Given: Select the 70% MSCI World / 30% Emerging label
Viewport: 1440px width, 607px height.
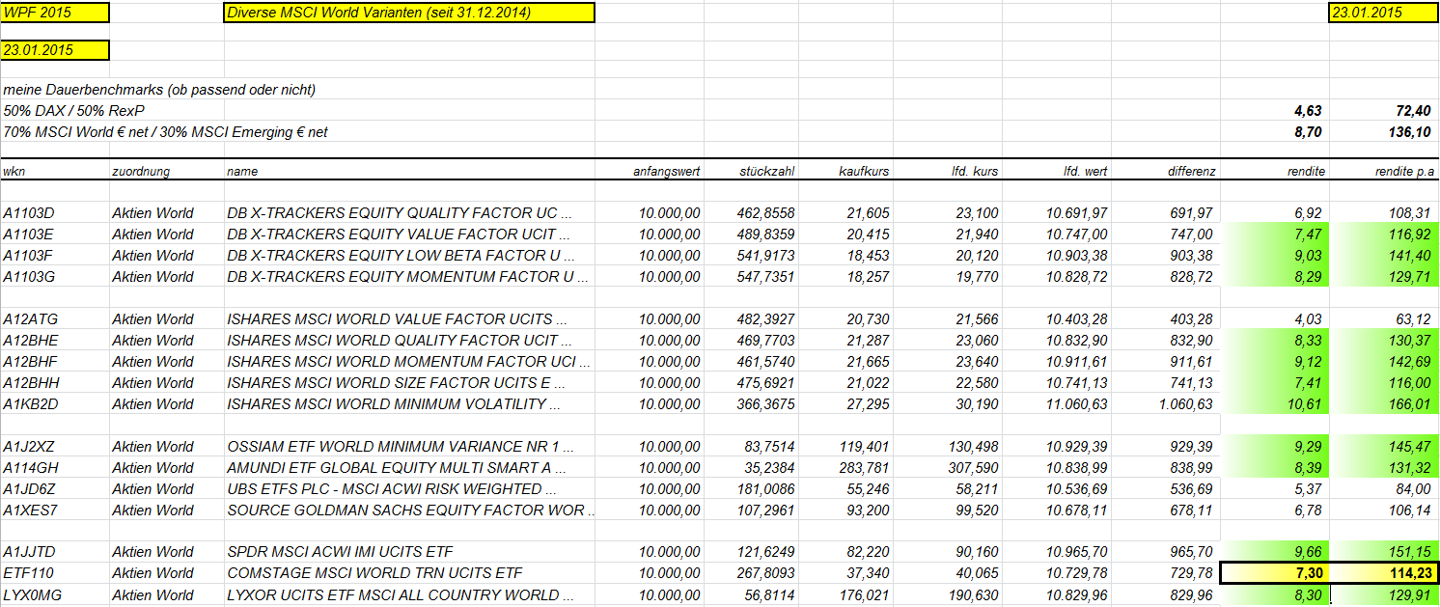Looking at the screenshot, I should coord(165,132).
